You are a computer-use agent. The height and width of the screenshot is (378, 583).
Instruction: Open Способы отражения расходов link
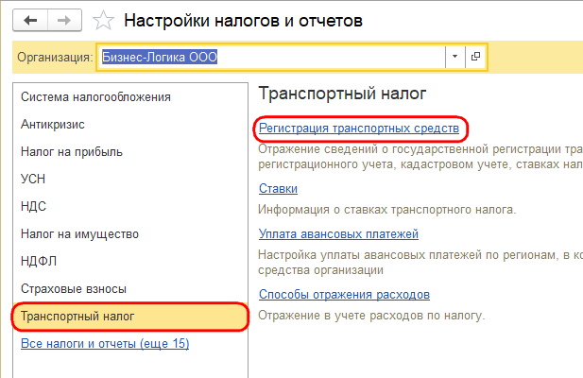pyautogui.click(x=344, y=295)
